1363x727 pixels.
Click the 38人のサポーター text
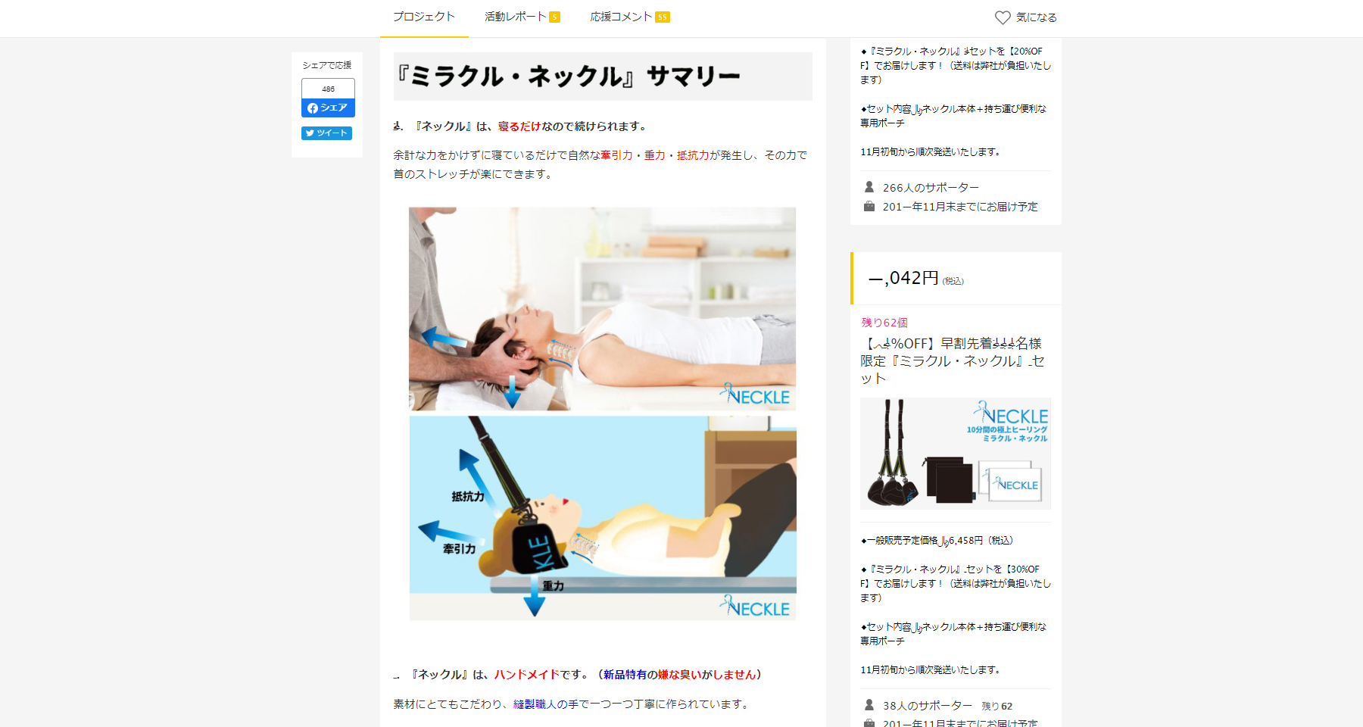click(927, 705)
